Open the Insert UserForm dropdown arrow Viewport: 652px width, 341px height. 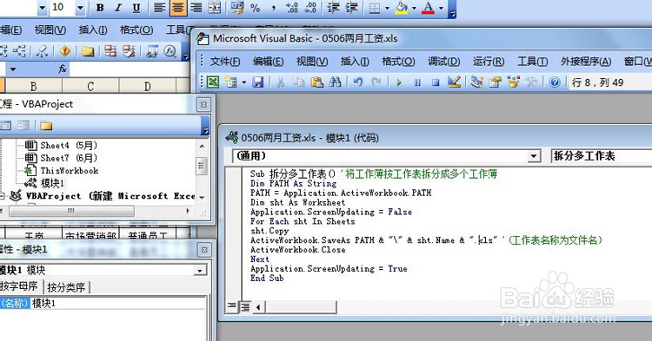(x=243, y=82)
